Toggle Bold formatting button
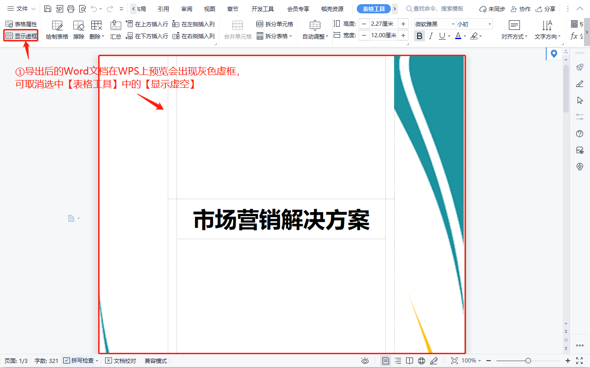Image resolution: width=590 pixels, height=368 pixels. coord(419,36)
